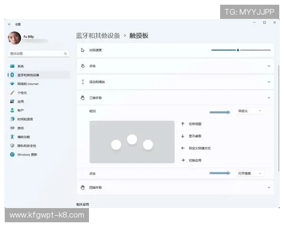Click the 切换应用 text
The width and height of the screenshot is (284, 227).
tap(195, 160)
